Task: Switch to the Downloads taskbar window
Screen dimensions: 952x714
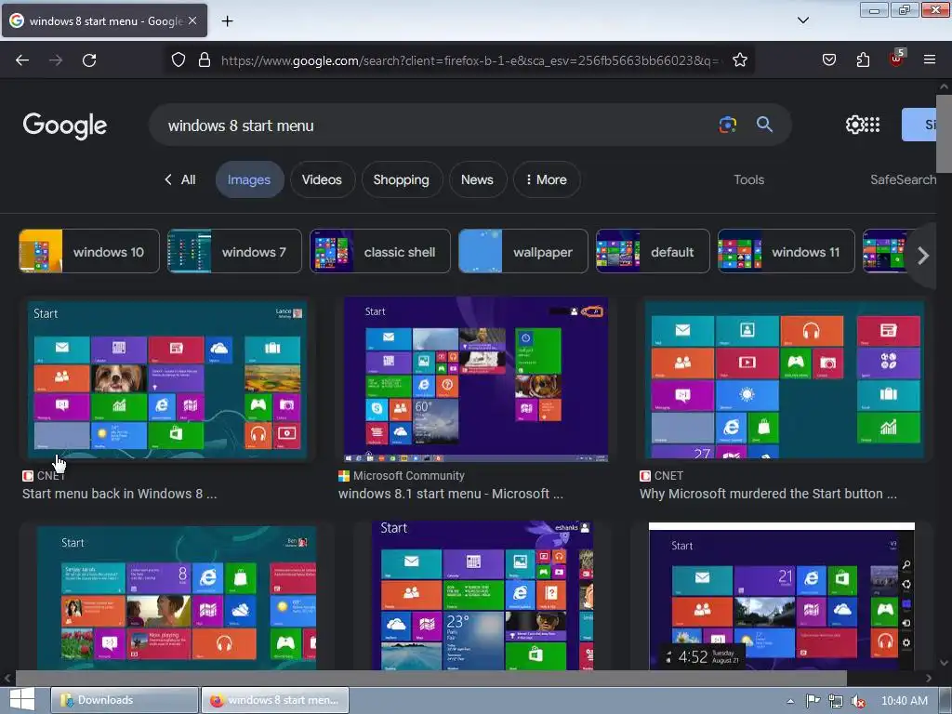Action: (x=125, y=700)
